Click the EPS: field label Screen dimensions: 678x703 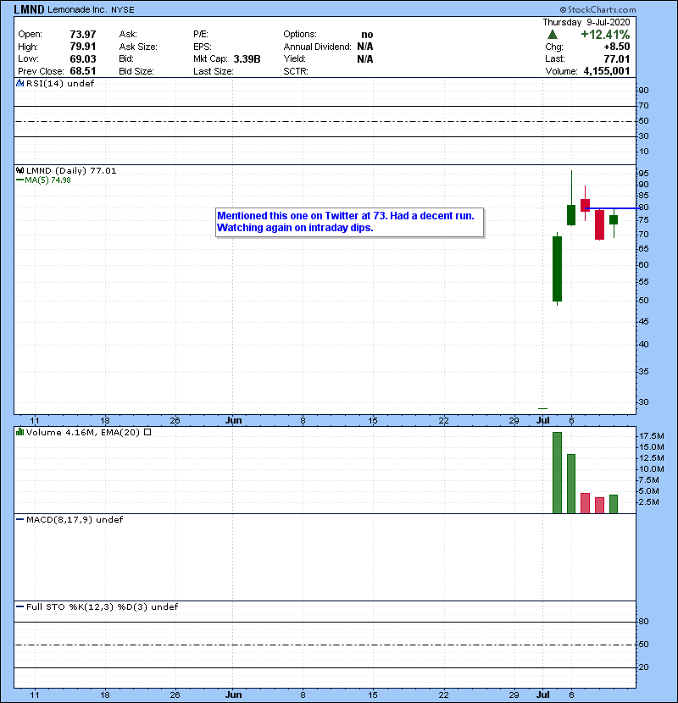[203, 47]
